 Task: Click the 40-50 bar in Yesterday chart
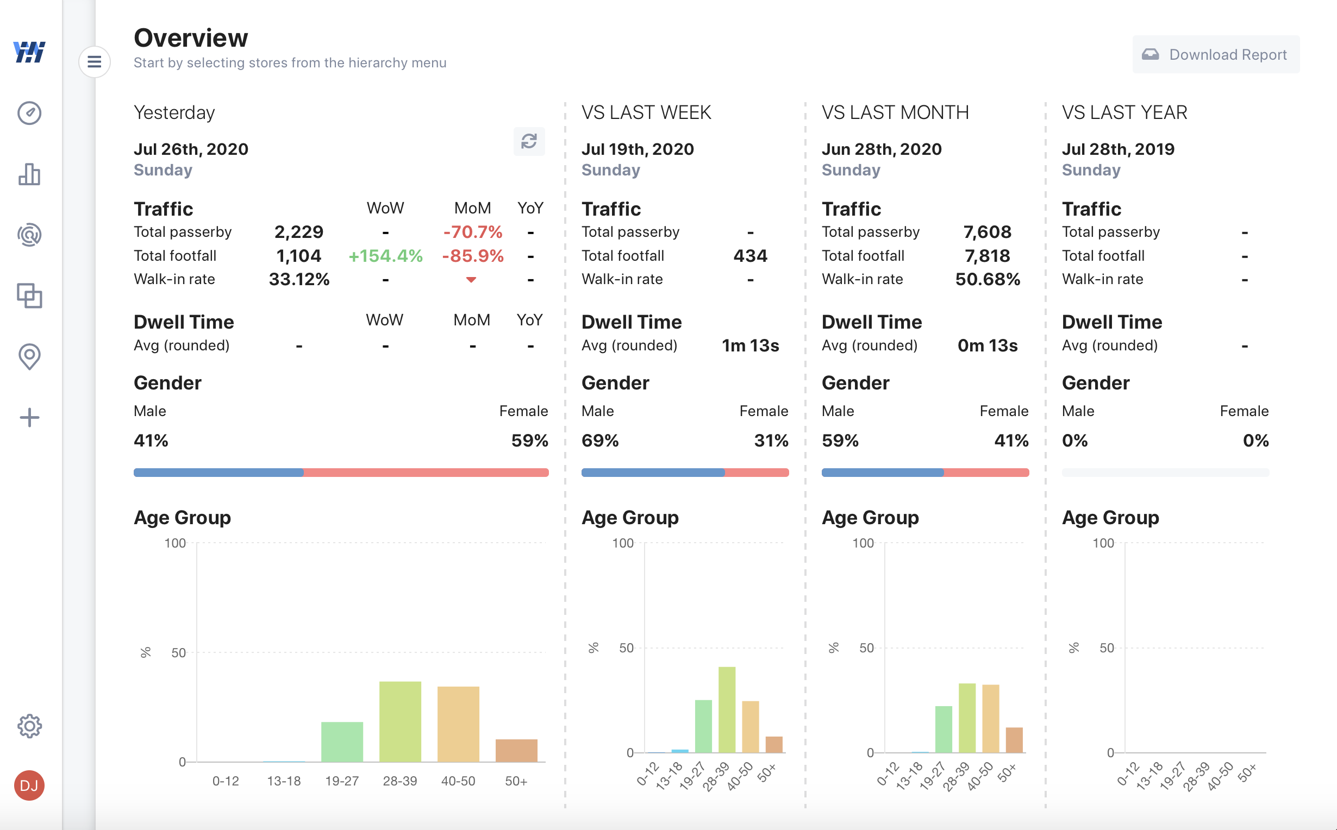tap(458, 724)
